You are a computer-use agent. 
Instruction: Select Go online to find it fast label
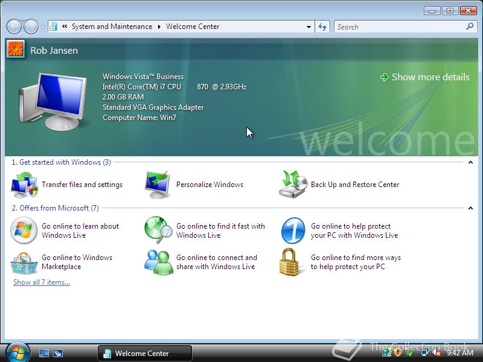coord(220,230)
